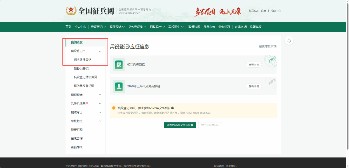The width and height of the screenshot is (349, 168).
Task: Expand 军校招生 in the sidebar
Action: click(x=100, y=121)
